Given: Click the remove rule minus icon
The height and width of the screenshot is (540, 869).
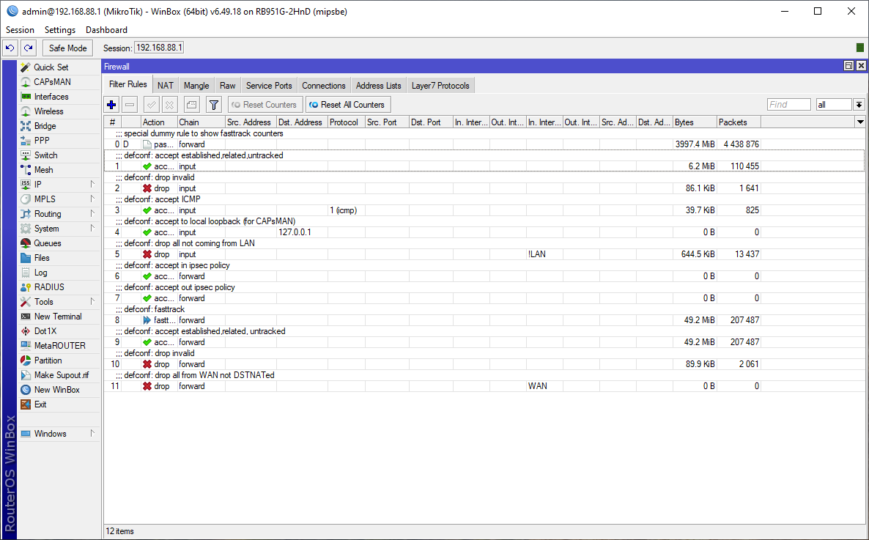Looking at the screenshot, I should pos(130,105).
